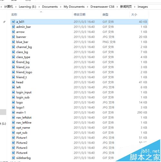The image size is (161, 162).
Task: Click the nav_leftdot file icon
Action: [x=13, y=117]
